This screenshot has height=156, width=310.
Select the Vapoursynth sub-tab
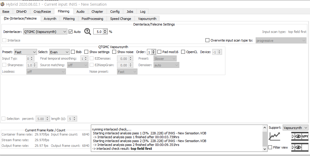[x=147, y=19]
